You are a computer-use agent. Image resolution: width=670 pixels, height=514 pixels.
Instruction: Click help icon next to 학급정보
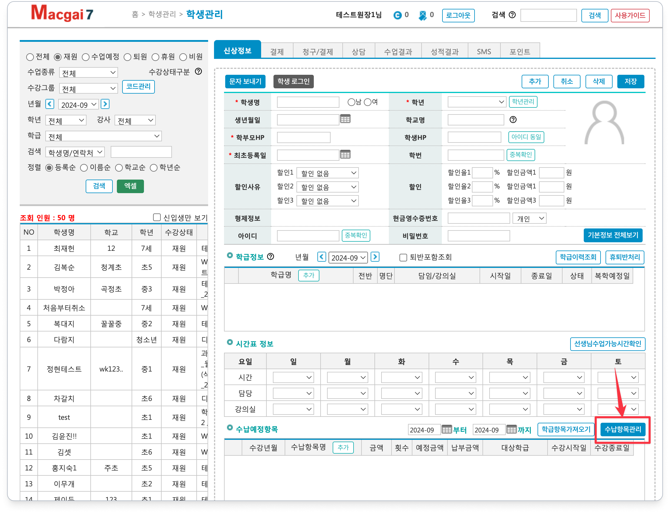tap(271, 257)
